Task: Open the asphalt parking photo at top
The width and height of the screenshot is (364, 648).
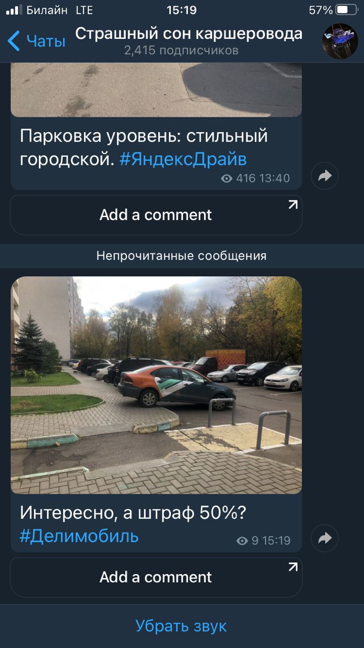Action: tap(156, 90)
